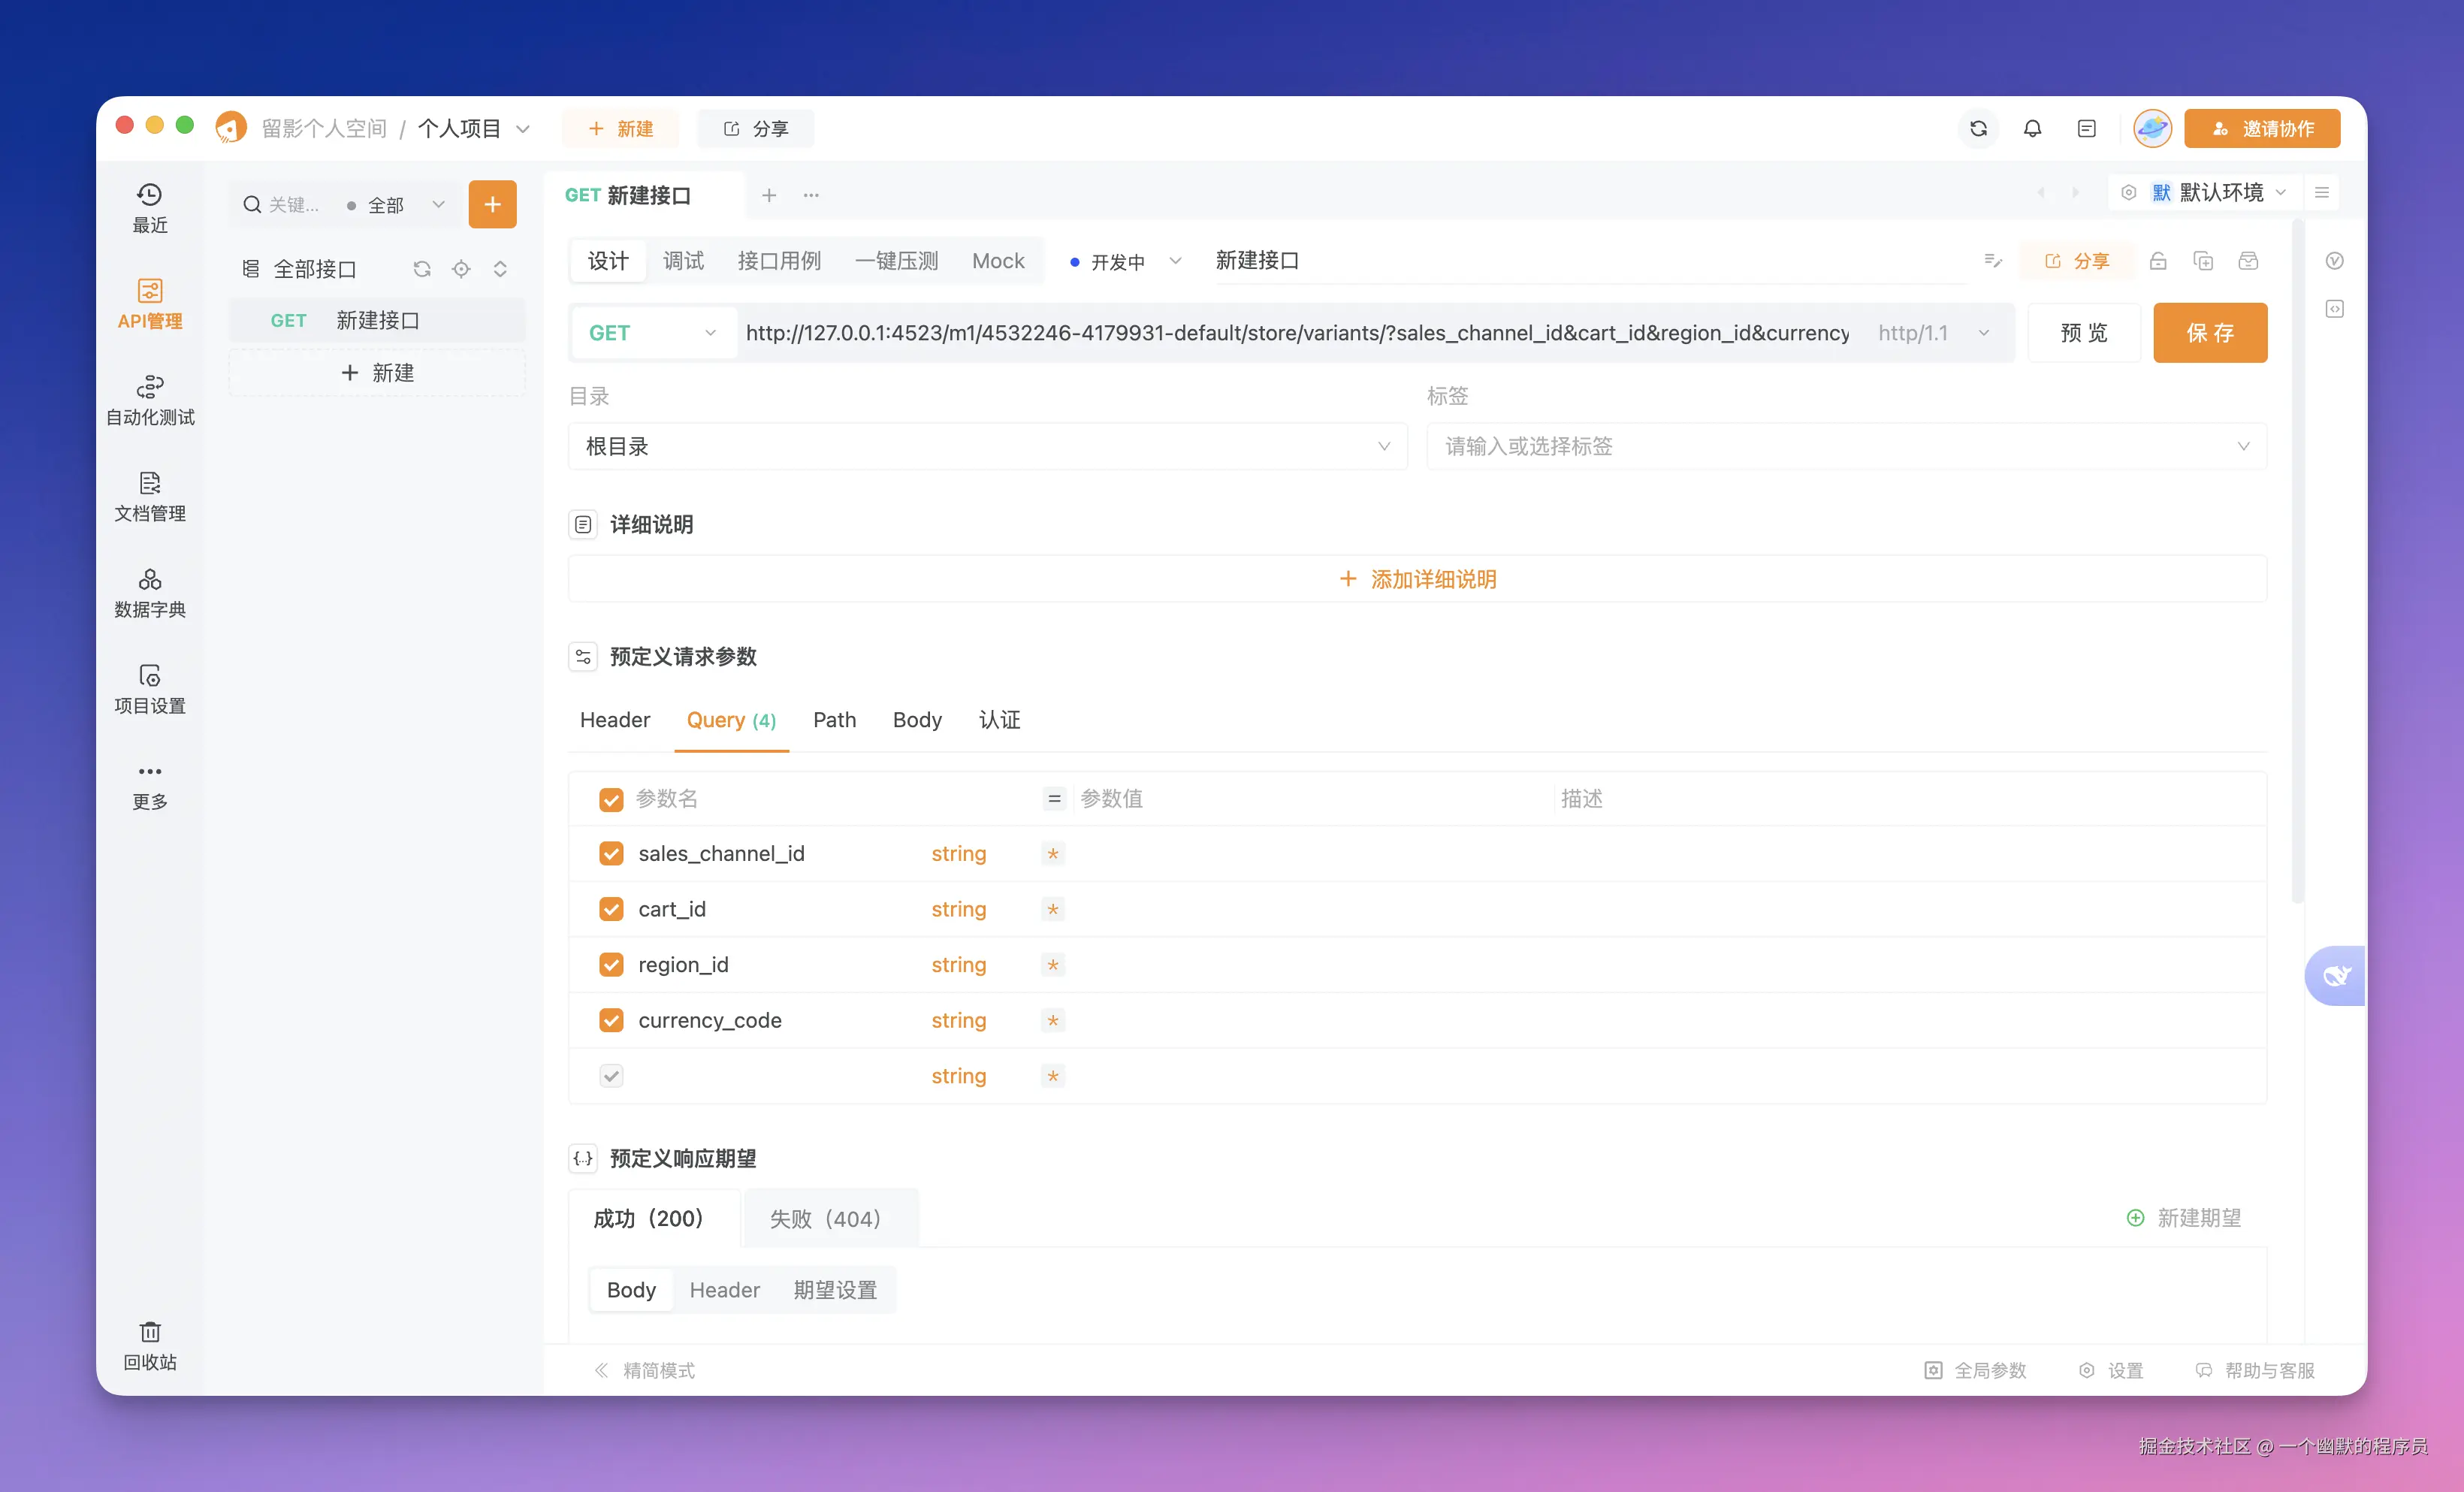Click the orange plus add button beside search
This screenshot has width=2464, height=1492.
click(x=492, y=204)
